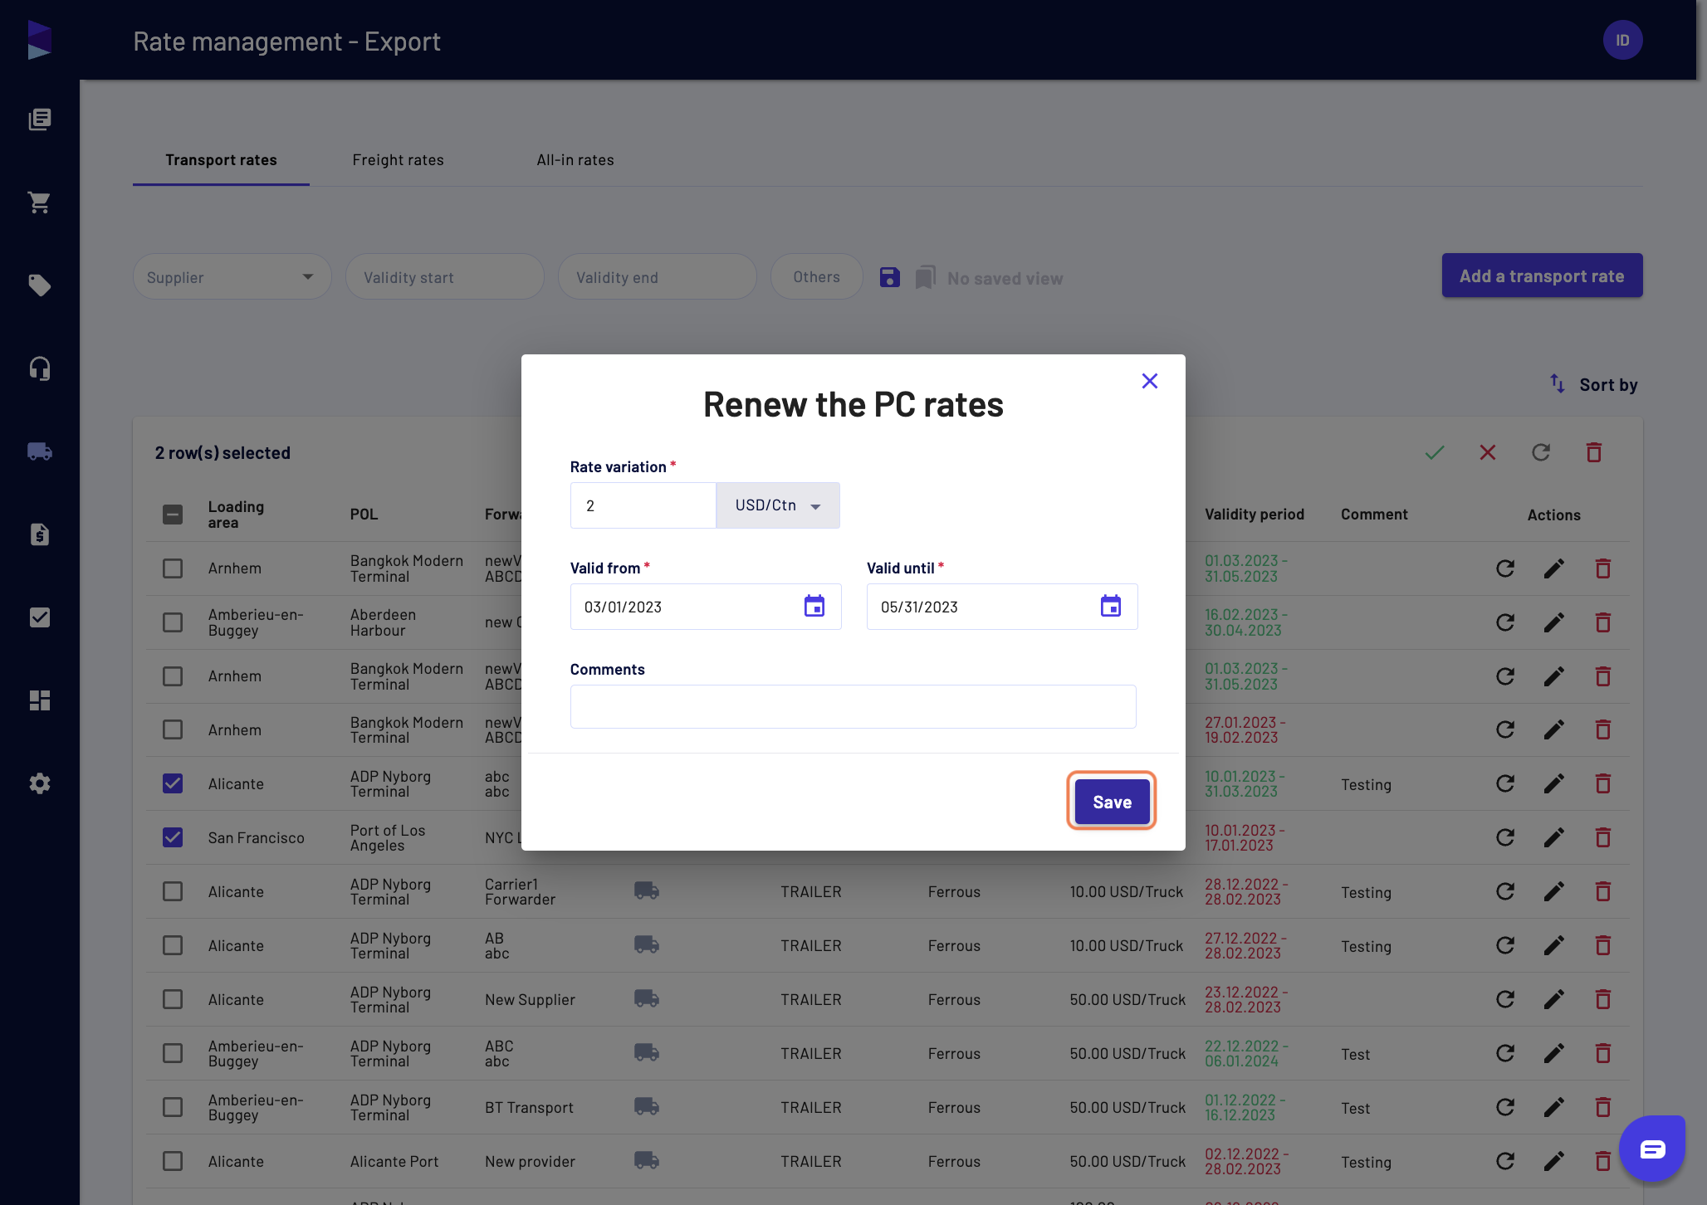This screenshot has height=1205, width=1707.
Task: Click the Validity start filter
Action: click(x=445, y=277)
